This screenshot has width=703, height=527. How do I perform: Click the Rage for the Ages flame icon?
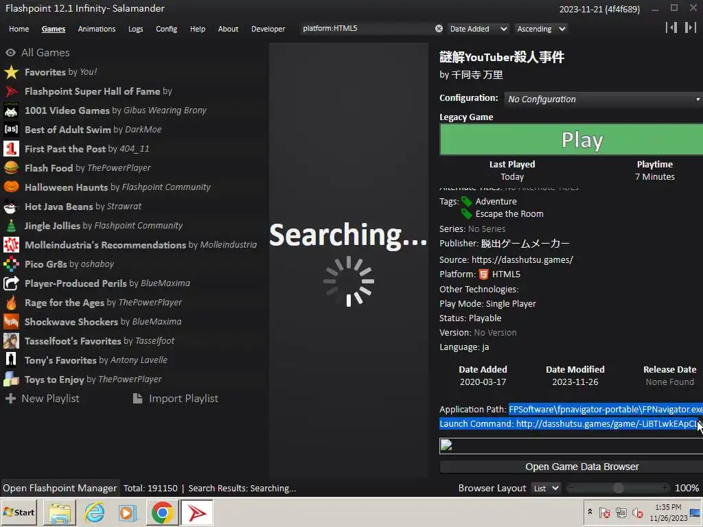[11, 303]
